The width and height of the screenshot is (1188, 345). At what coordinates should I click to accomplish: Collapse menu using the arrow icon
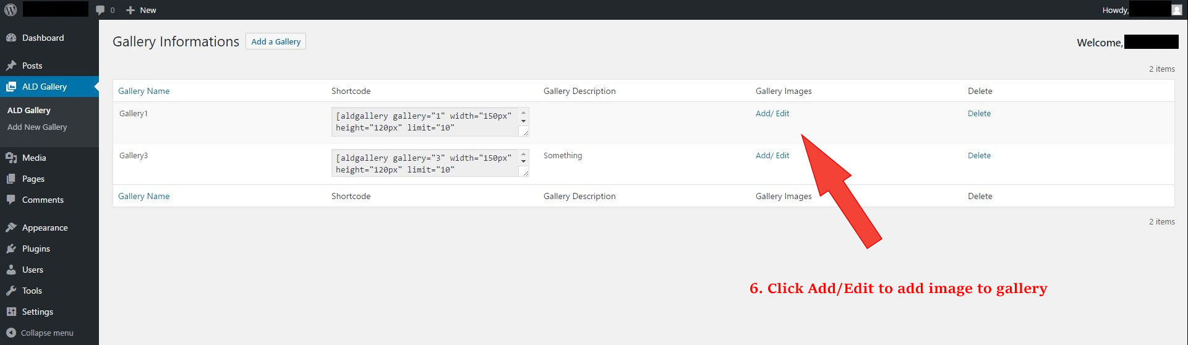coord(11,333)
